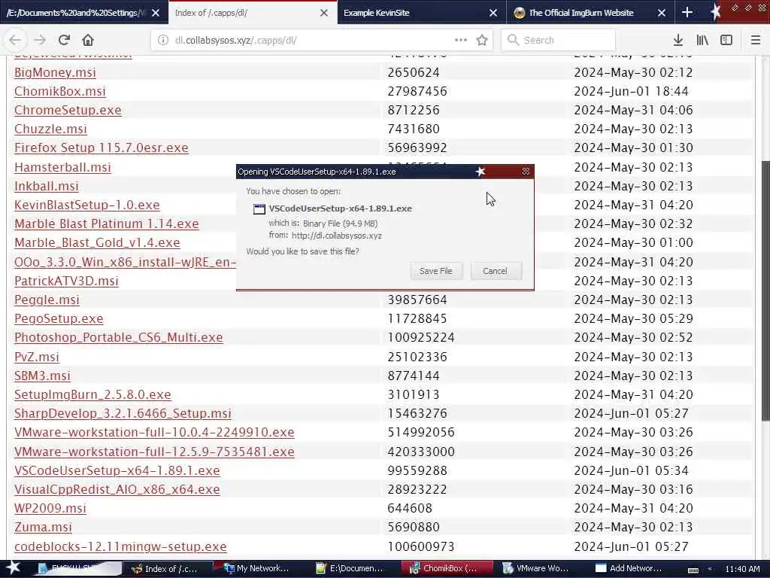Open codeblocks-12.11mingw-setup.exe link
Viewport: 770px width, 578px height.
[x=120, y=546]
